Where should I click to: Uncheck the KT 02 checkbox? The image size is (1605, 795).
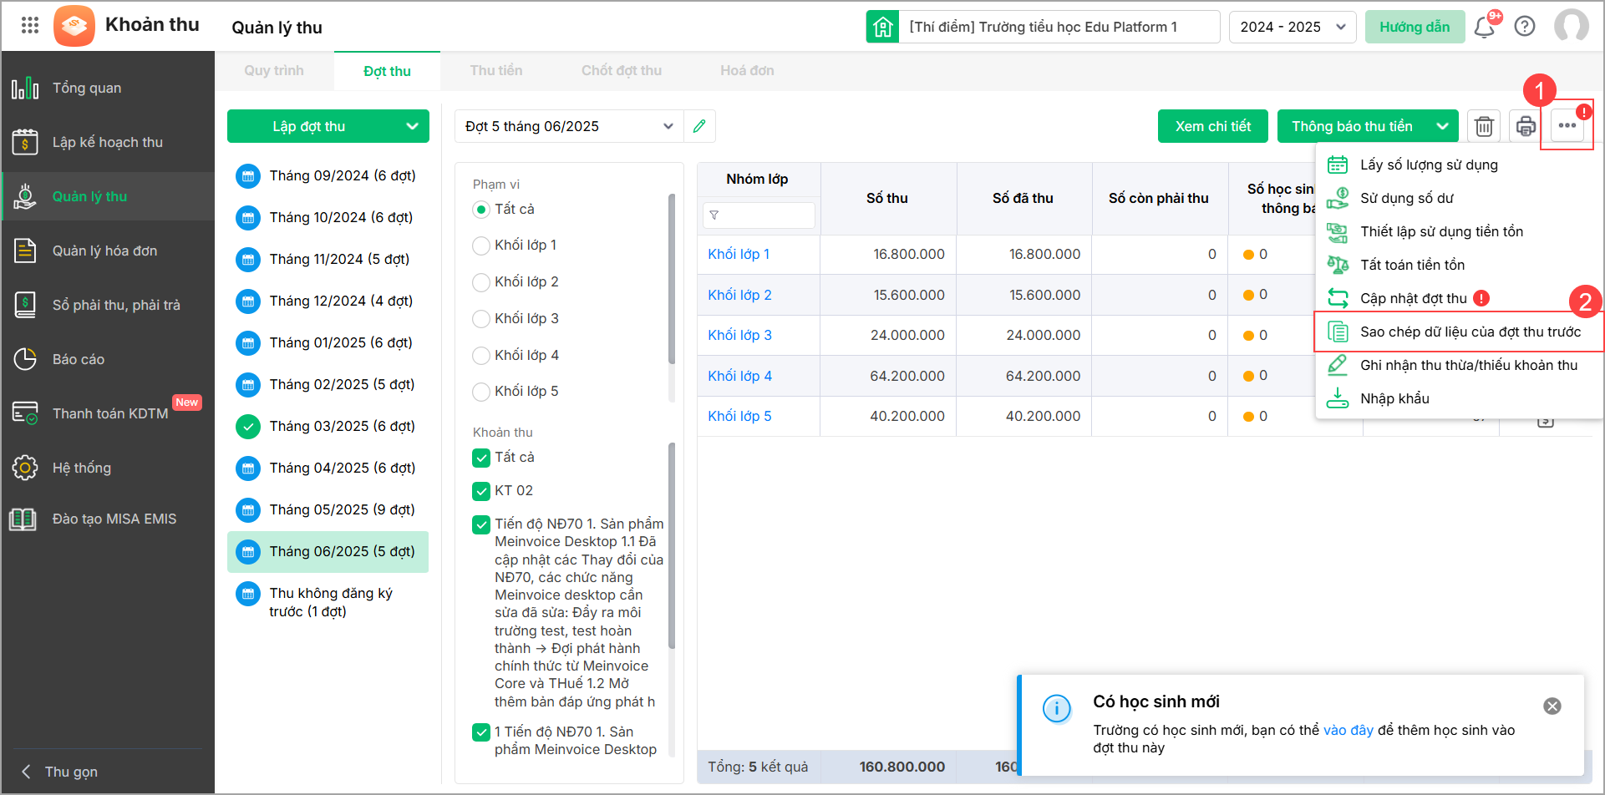481,491
